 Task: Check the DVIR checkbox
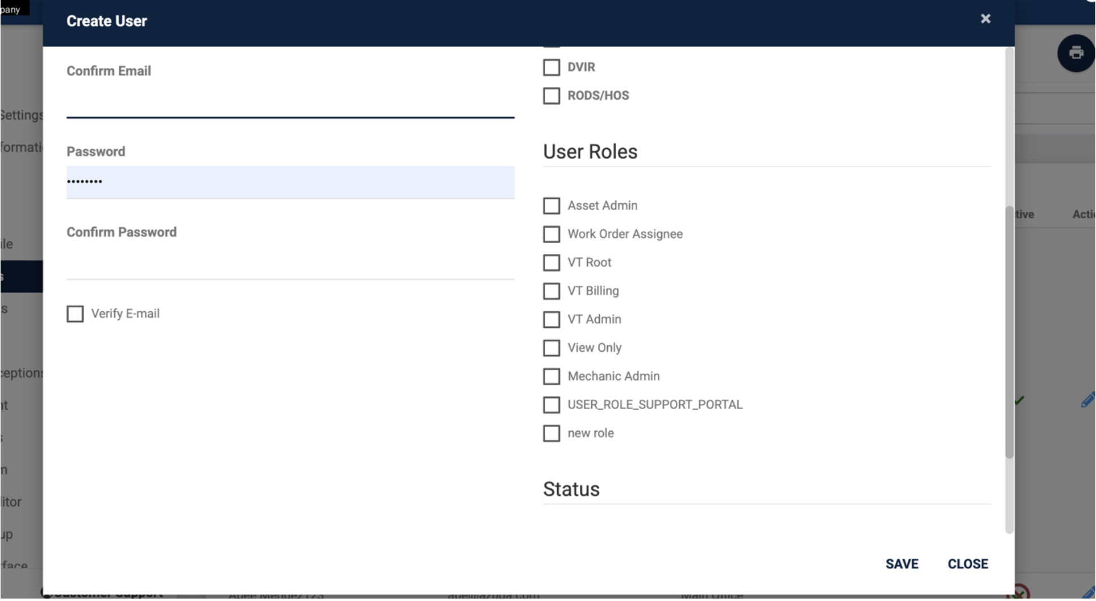[x=551, y=67]
